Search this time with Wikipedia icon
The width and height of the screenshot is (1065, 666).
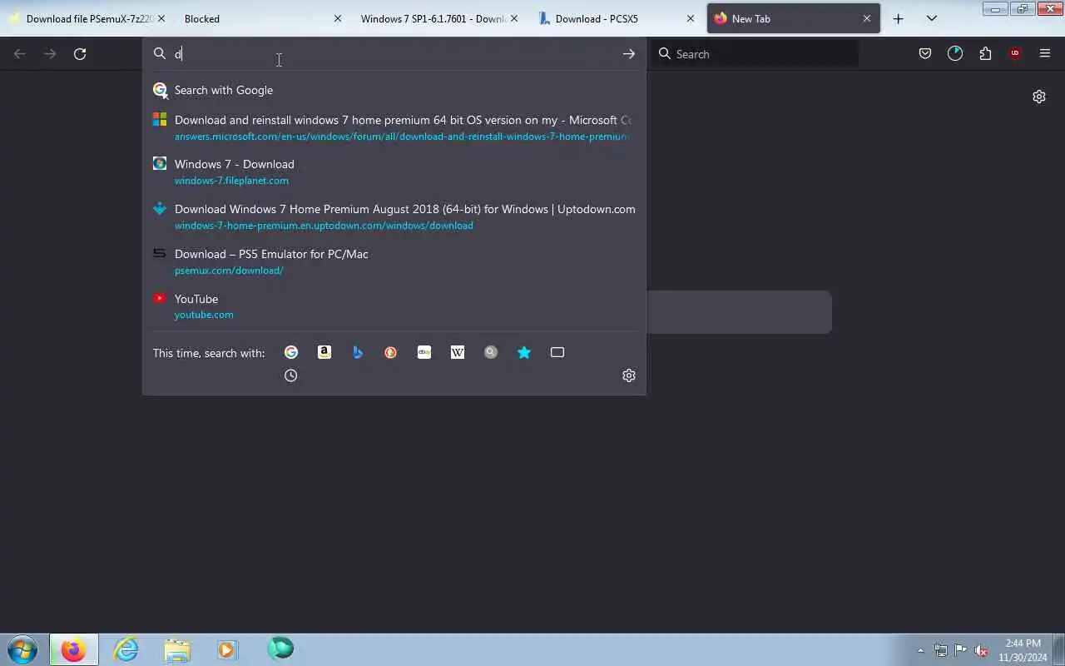coord(458,352)
